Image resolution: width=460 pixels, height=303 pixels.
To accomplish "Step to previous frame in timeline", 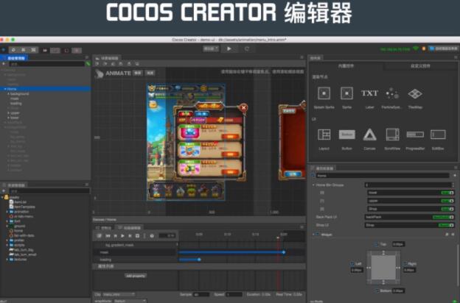I will click(x=115, y=235).
